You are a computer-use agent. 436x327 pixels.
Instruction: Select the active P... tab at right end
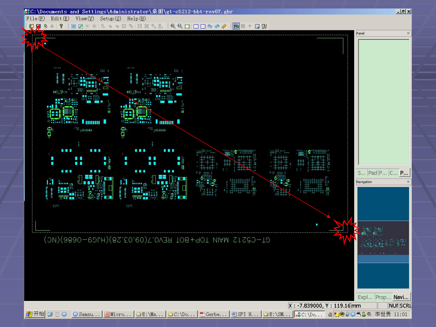[404, 173]
